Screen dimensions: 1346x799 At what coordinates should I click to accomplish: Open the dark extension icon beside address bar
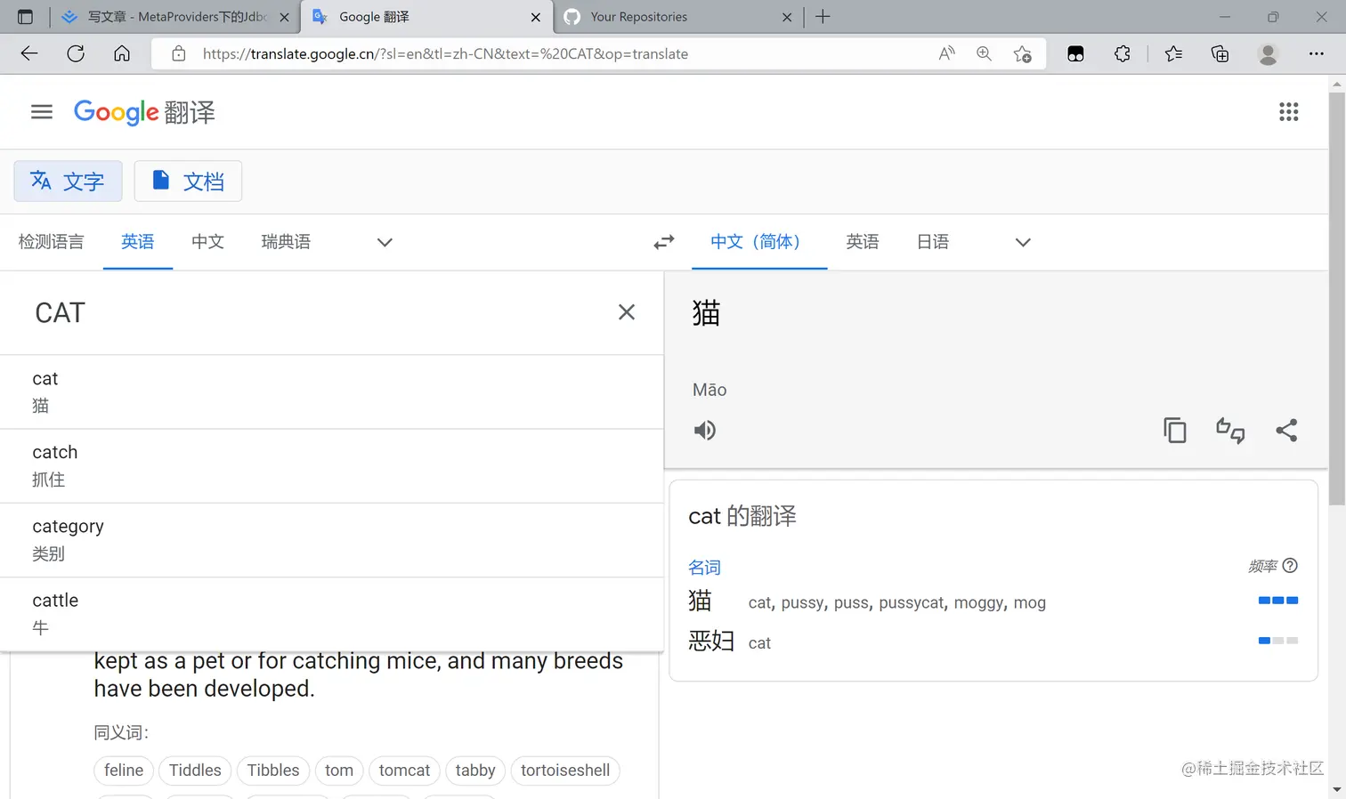(x=1075, y=53)
